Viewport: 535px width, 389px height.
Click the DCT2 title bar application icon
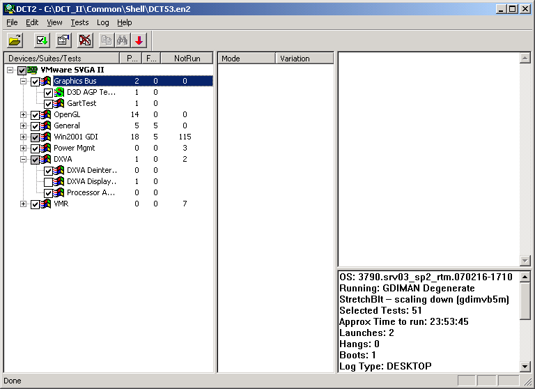[x=10, y=9]
